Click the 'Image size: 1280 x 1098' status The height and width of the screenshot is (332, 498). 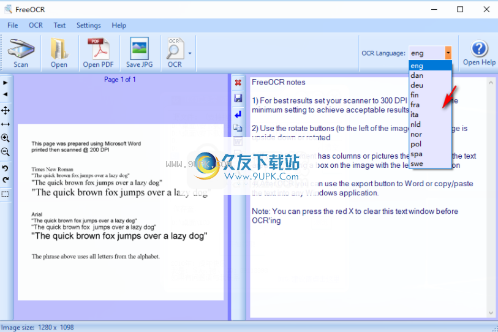point(37,328)
